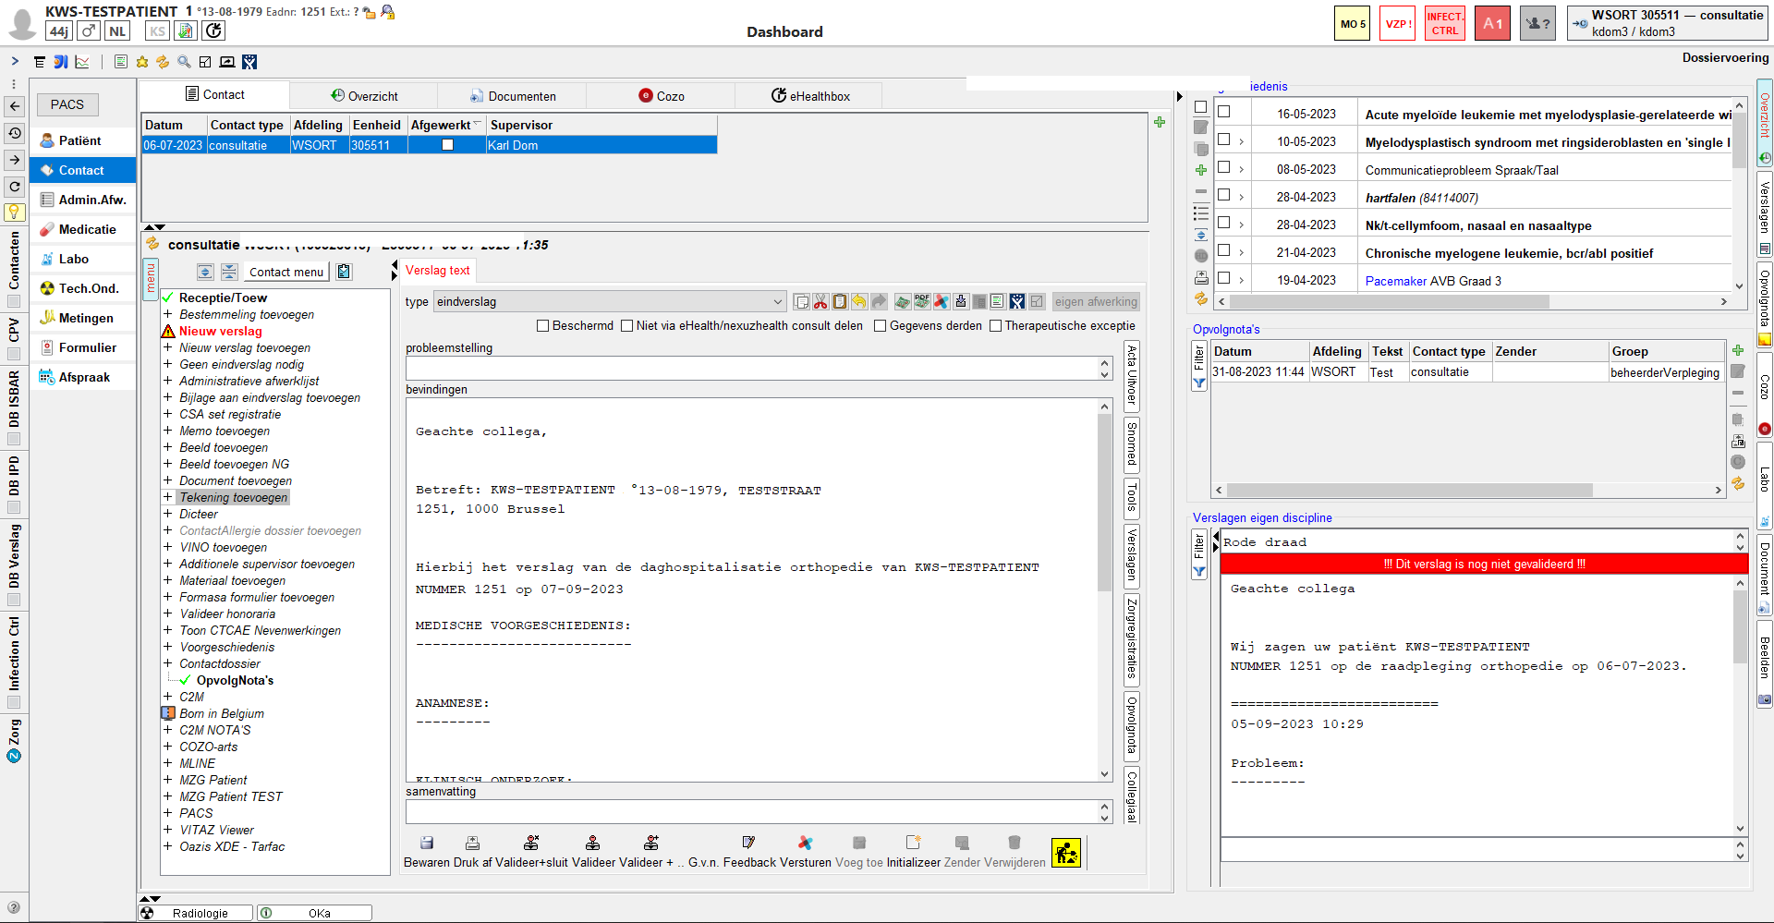Click the magnifier search icon in top toolbar
This screenshot has height=923, width=1774.
point(184,62)
